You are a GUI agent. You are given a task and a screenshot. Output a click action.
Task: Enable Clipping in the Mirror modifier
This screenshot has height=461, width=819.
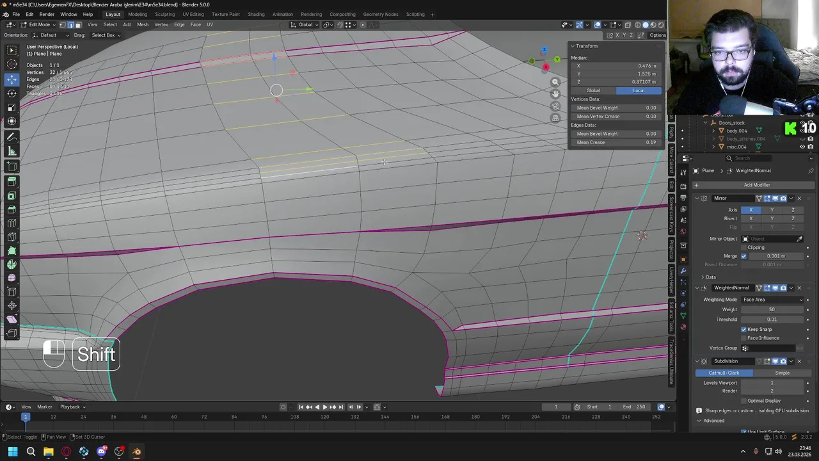tap(743, 247)
